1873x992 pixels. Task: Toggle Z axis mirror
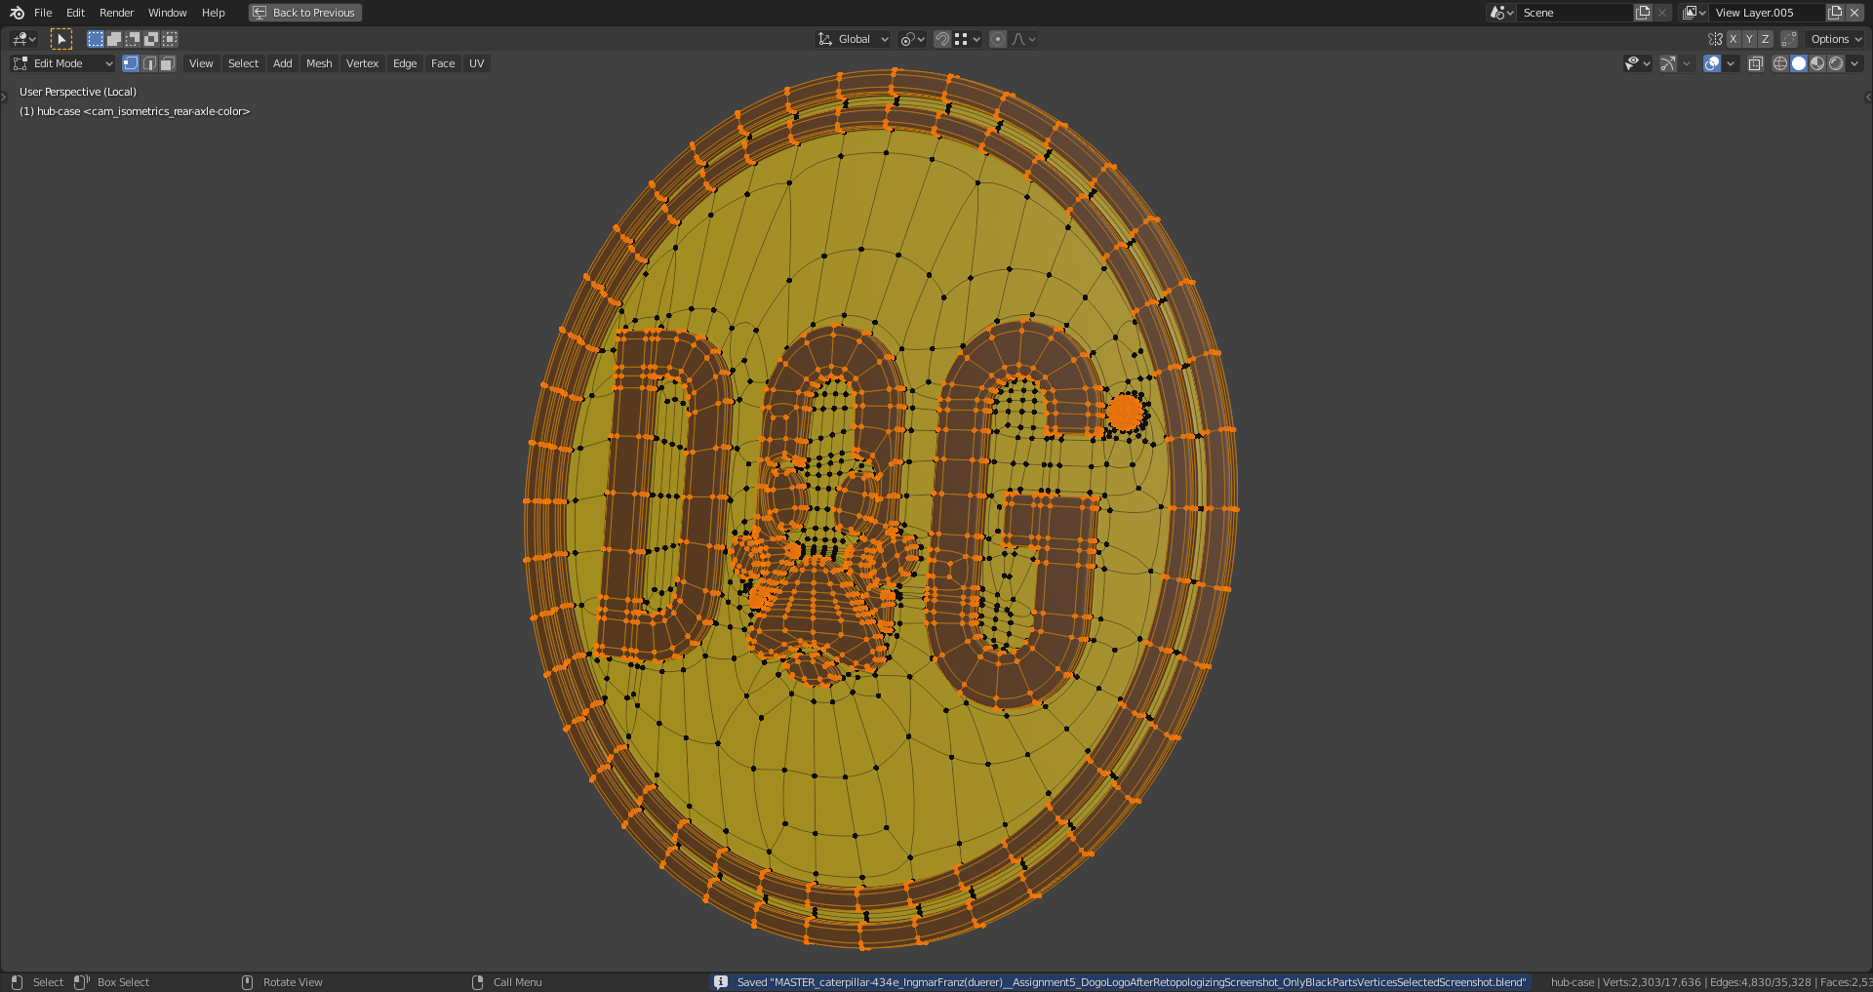point(1765,39)
